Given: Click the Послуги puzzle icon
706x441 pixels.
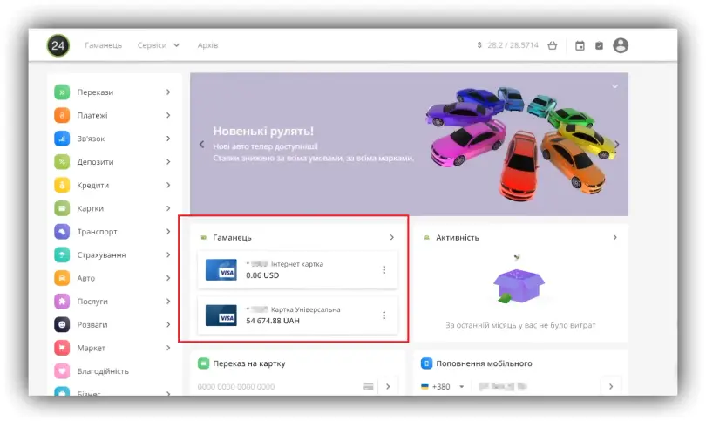Looking at the screenshot, I should [62, 302].
